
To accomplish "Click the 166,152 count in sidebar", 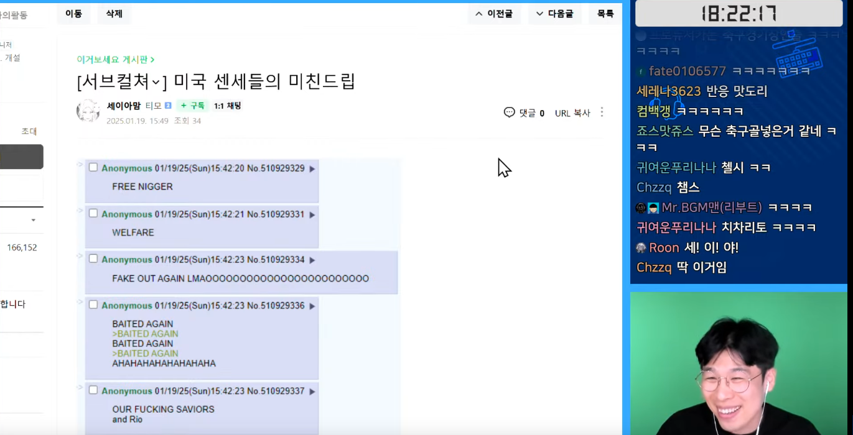I will pos(22,247).
